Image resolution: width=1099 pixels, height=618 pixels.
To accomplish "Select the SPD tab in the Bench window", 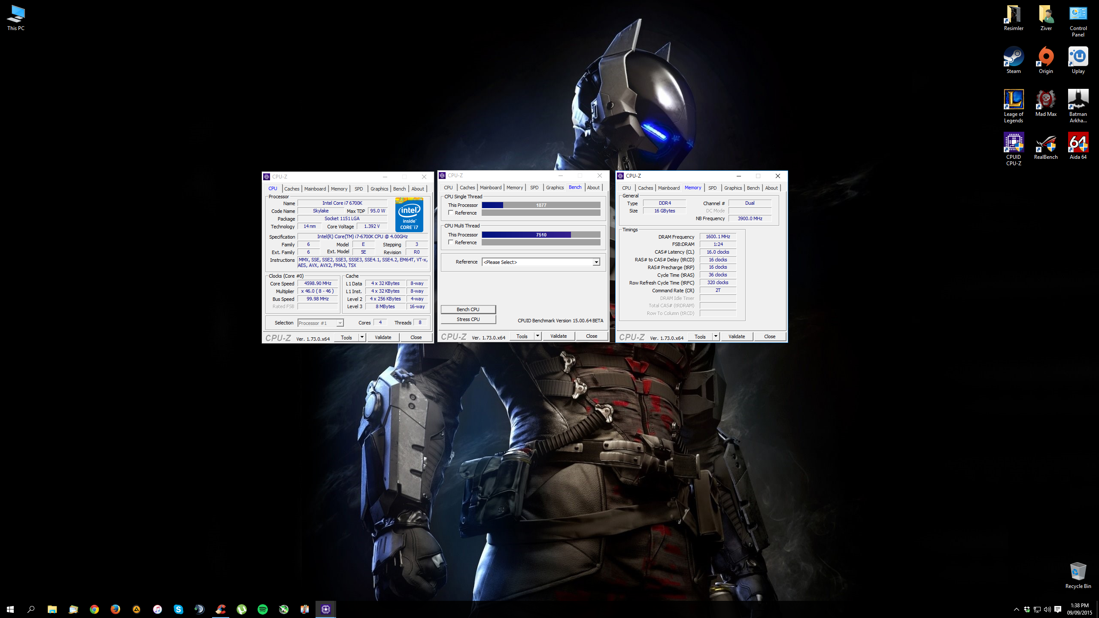I will [534, 188].
